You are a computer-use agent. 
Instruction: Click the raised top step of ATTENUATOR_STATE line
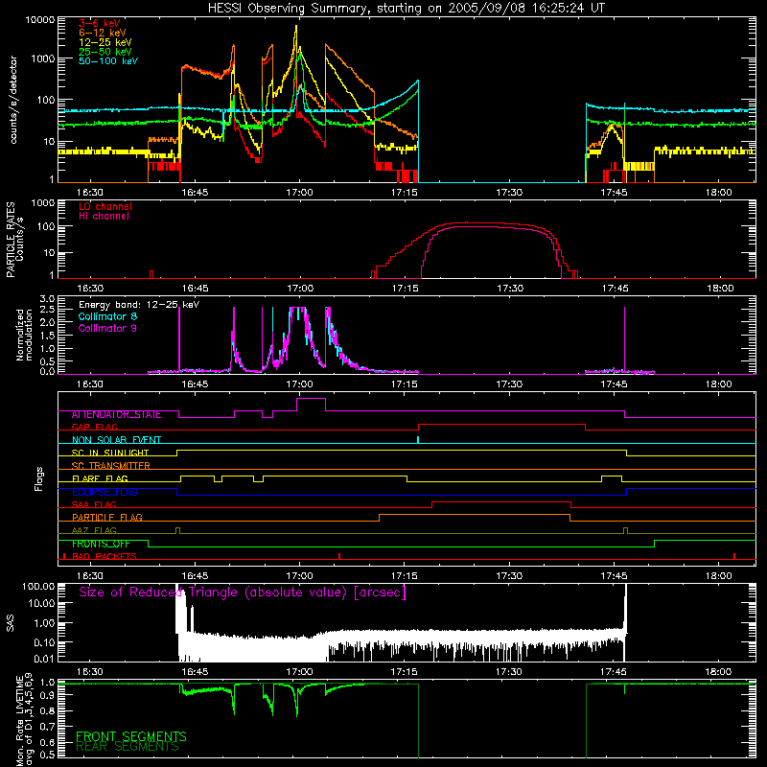pos(311,399)
